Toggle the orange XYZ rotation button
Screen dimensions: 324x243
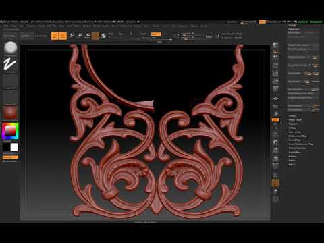275,120
